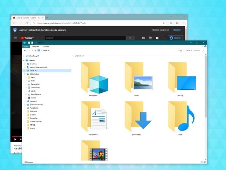Add YouTube page to browser favorites
Screen dimensions: 226x170
[x=164, y=23]
